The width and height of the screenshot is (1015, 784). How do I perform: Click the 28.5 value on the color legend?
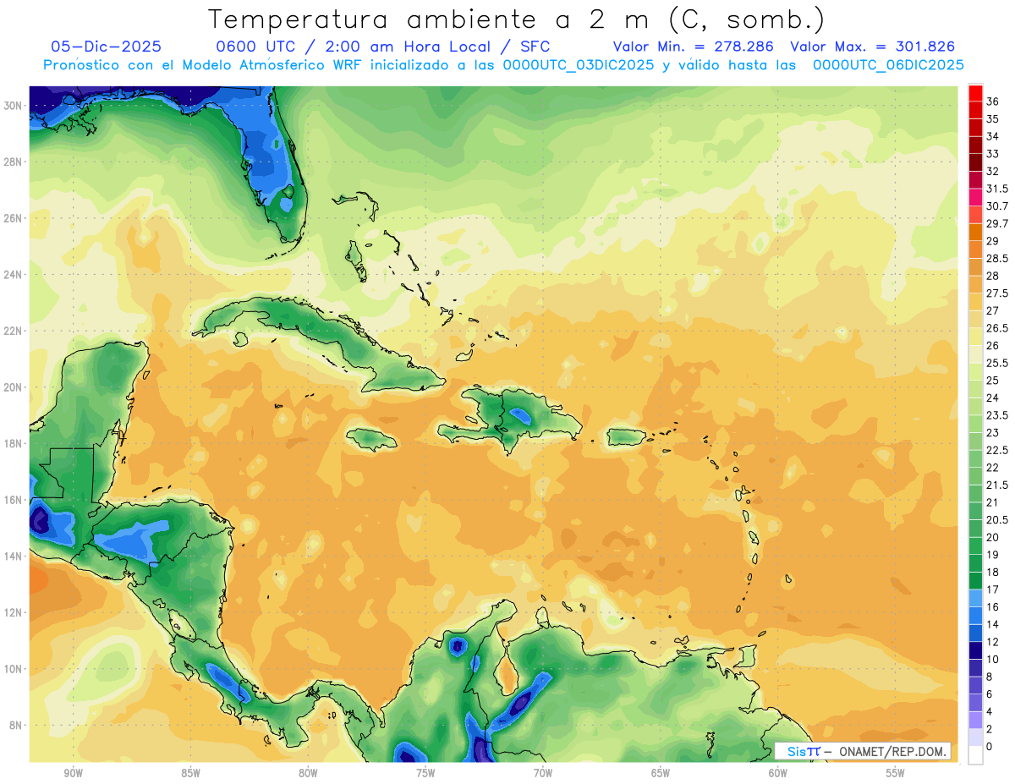pos(997,259)
